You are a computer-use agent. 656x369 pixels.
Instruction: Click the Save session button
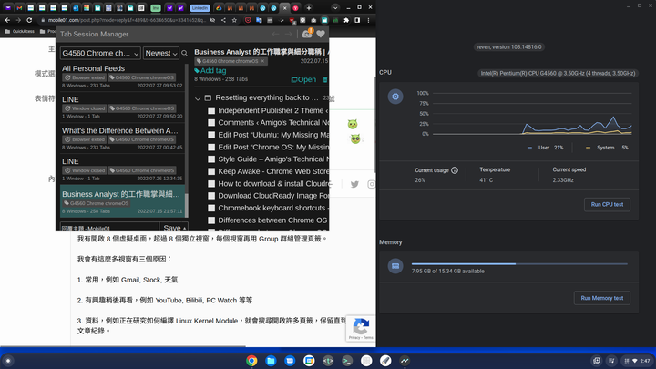pyautogui.click(x=174, y=227)
